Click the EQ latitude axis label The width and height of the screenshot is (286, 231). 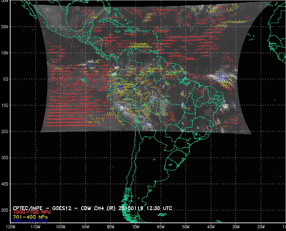5,79
